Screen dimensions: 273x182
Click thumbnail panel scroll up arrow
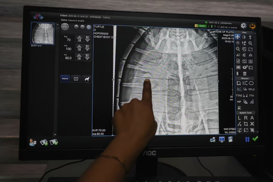click(x=58, y=25)
